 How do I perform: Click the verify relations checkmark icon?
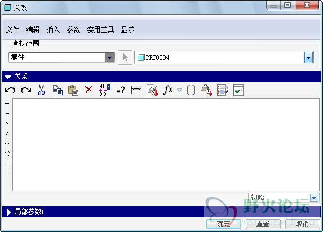click(x=238, y=90)
